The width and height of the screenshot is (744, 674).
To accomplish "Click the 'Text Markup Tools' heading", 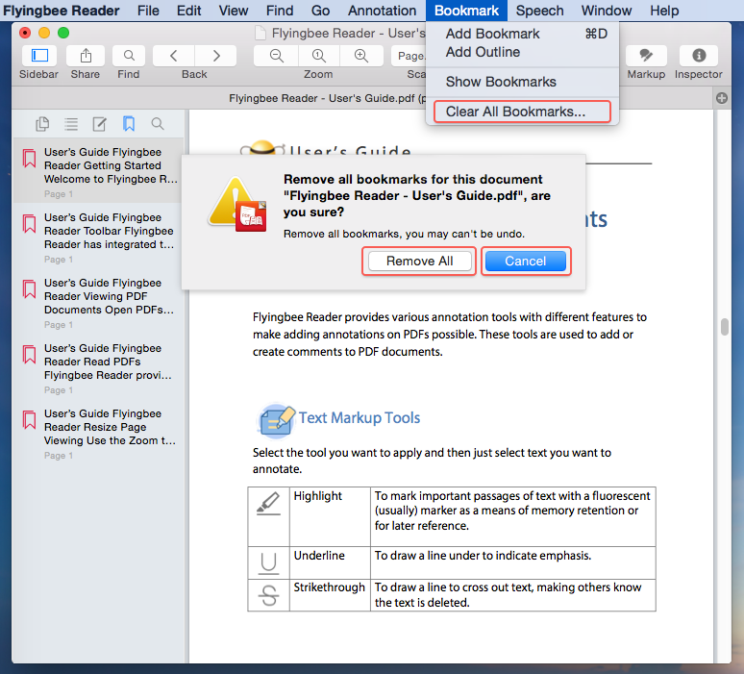I will click(x=360, y=417).
